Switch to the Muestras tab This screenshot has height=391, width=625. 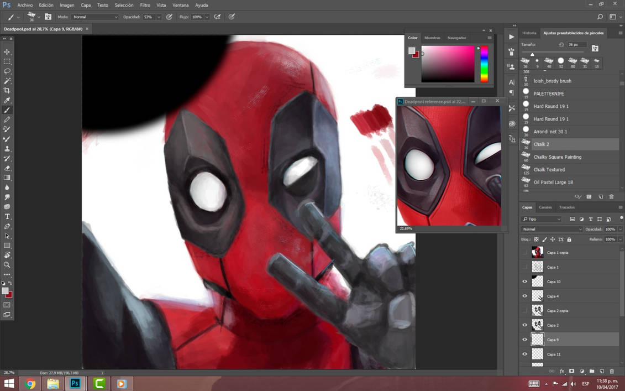coord(432,38)
